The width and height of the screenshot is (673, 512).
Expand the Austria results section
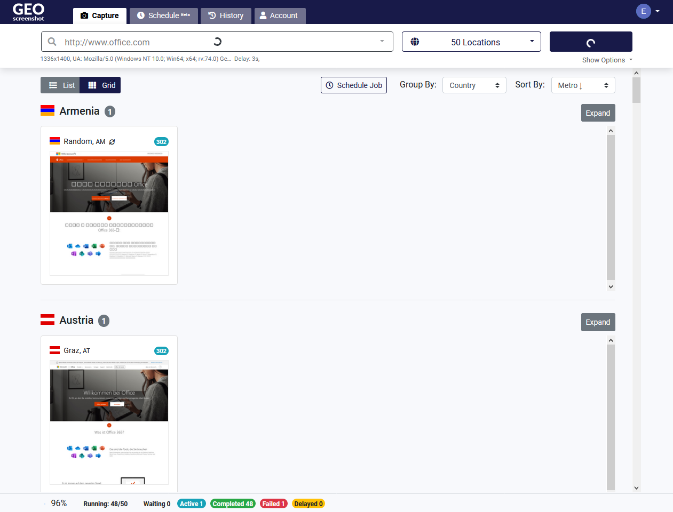(598, 322)
